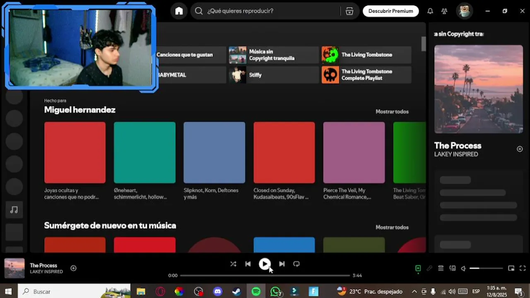Viewport: 530px width, 298px height.
Task: Enter full screen mode
Action: [x=523, y=268]
